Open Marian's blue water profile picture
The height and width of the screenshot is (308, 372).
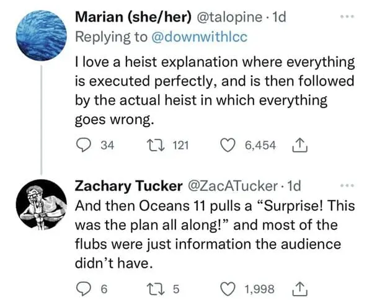pos(41,37)
